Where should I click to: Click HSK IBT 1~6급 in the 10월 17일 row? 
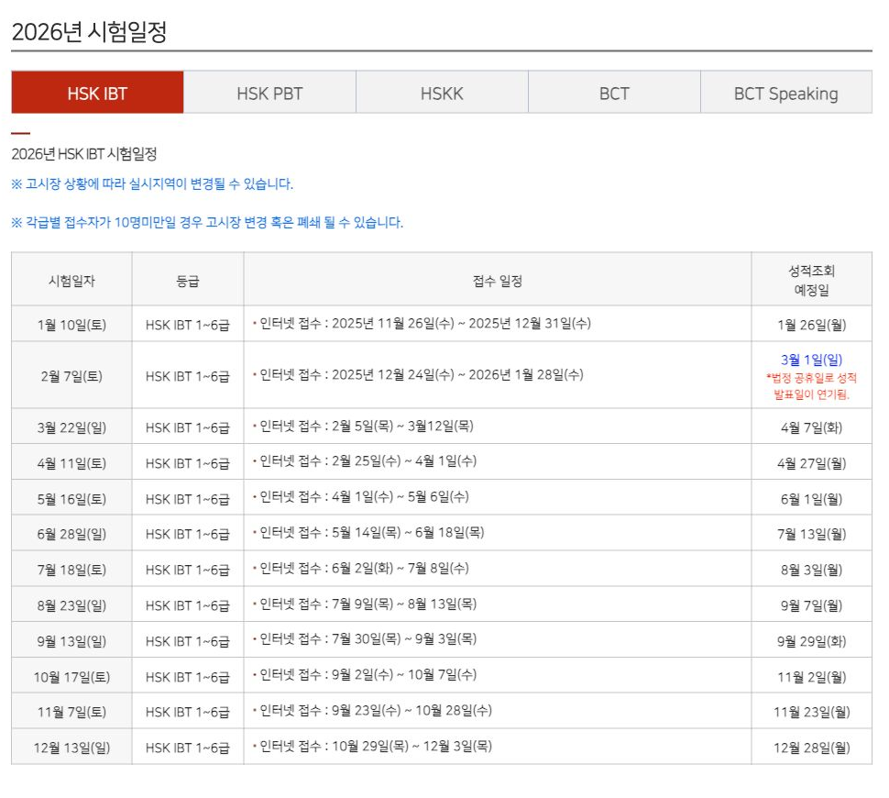188,677
